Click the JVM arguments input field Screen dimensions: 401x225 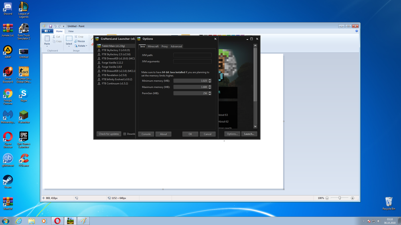point(192,61)
